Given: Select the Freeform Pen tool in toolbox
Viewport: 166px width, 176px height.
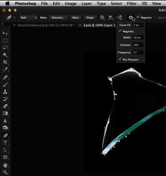Looking at the screenshot, I should (5, 136).
